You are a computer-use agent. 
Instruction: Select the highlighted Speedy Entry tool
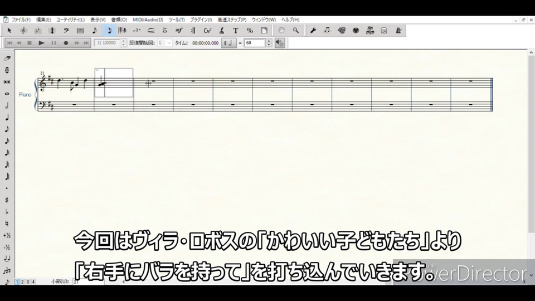pos(109,31)
